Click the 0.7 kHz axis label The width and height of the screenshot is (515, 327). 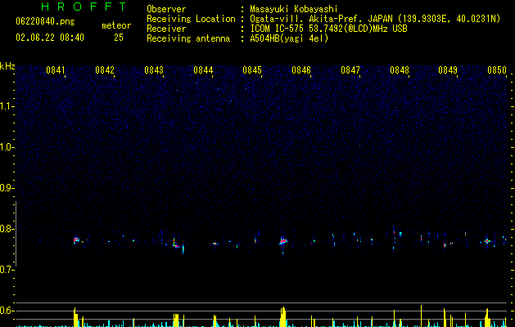tap(7, 270)
